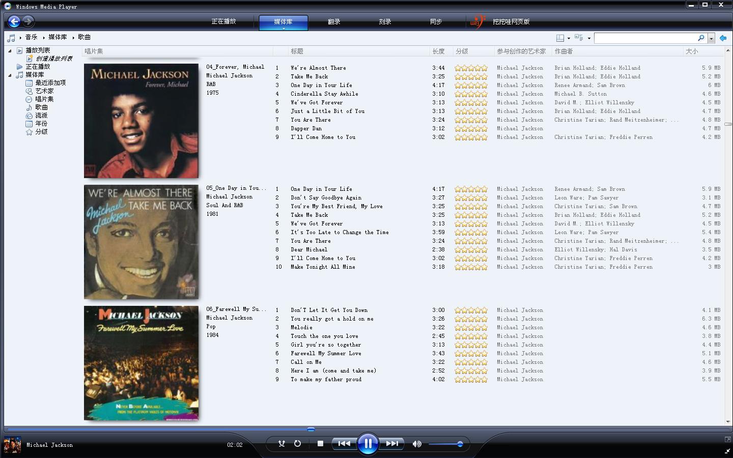Viewport: 733px width, 458px height.
Task: Open the 翻录 tab
Action: [334, 22]
